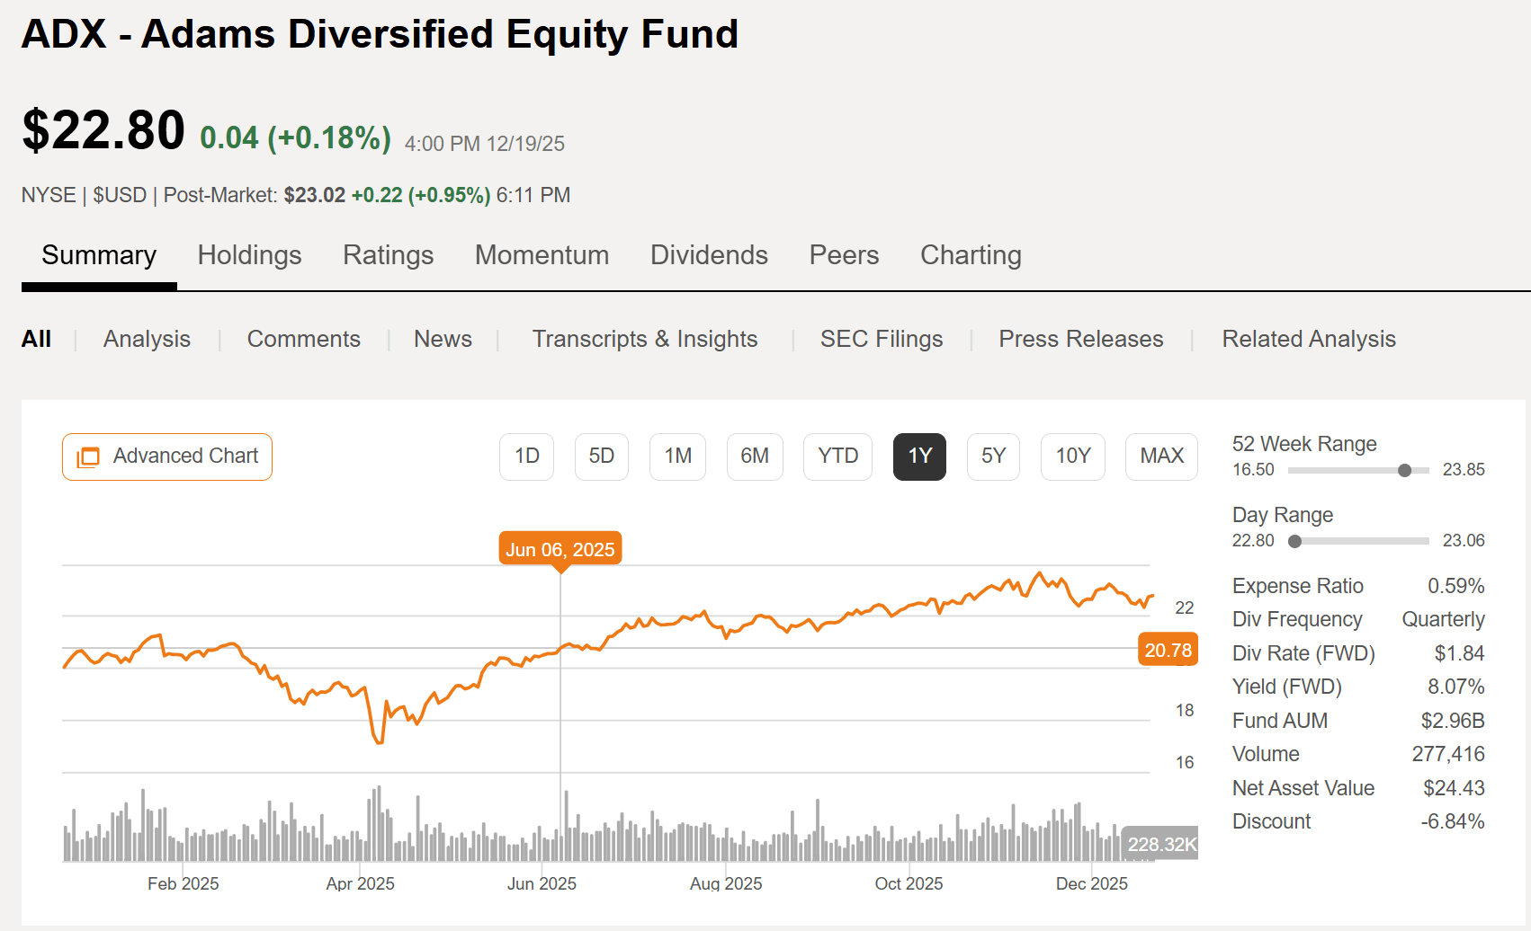
Task: Click the 52 Week Range slider dot
Action: [x=1405, y=470]
